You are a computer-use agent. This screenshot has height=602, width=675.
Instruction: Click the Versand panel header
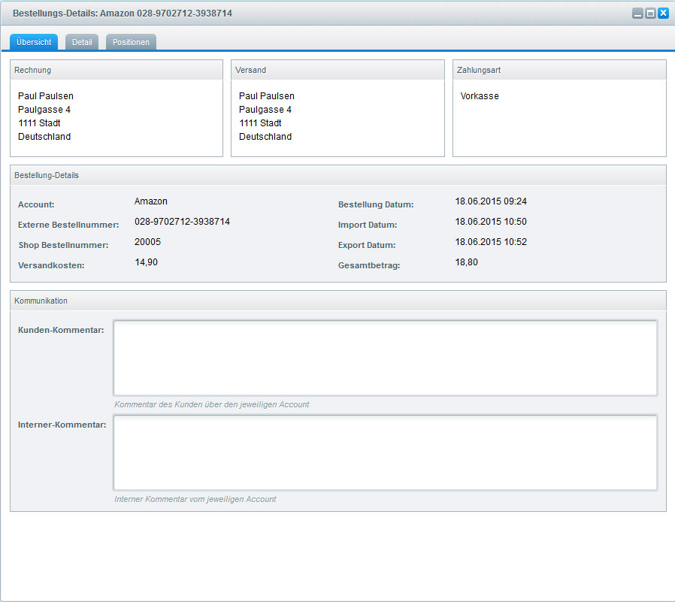pos(337,70)
